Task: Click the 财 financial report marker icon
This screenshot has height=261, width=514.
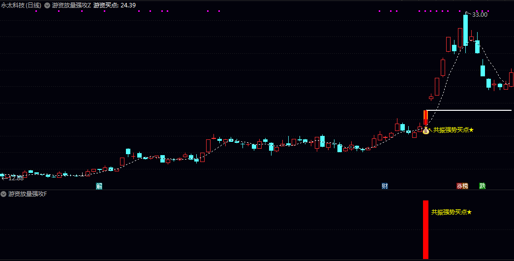Action: point(385,186)
